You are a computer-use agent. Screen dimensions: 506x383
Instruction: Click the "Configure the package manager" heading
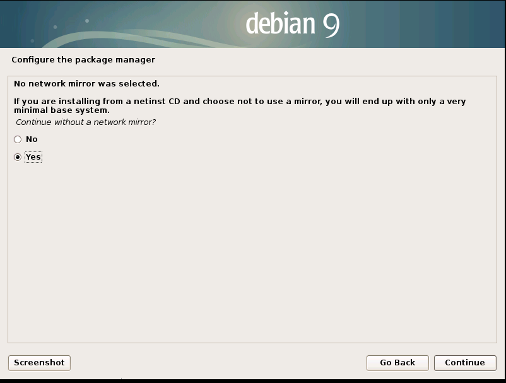pyautogui.click(x=83, y=60)
